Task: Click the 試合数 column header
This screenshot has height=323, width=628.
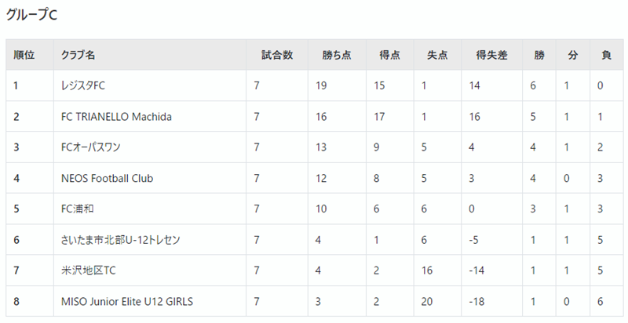Action: [x=277, y=55]
